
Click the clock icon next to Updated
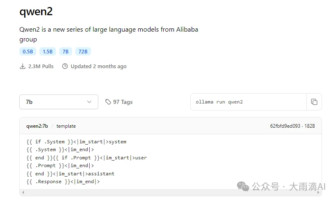(x=65, y=67)
